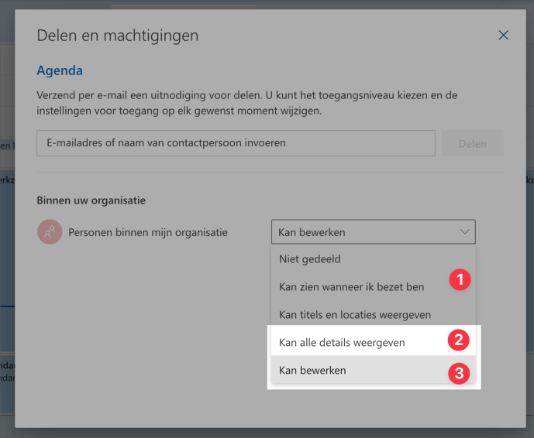Click the red number 2 badge

tap(460, 339)
